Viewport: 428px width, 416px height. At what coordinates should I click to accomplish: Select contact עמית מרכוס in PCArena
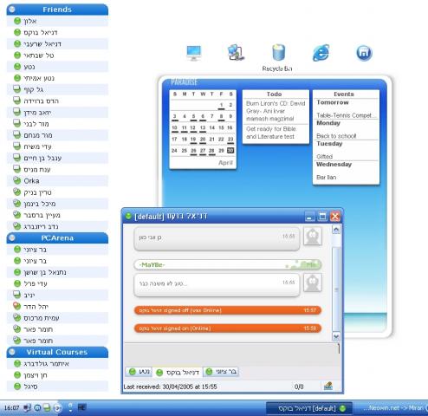point(57,317)
